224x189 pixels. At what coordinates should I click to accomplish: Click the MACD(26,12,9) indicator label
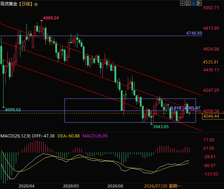(15, 136)
